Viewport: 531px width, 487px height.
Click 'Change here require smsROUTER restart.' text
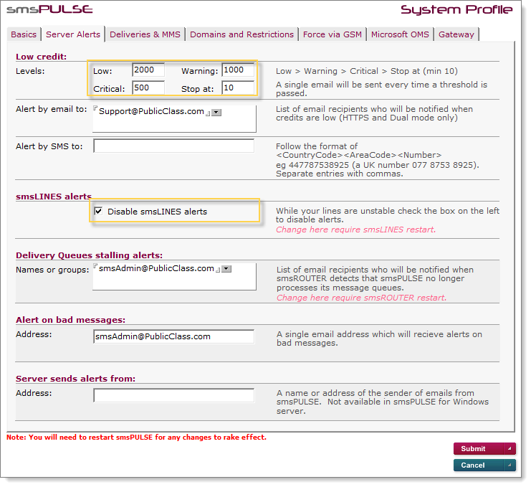point(361,298)
